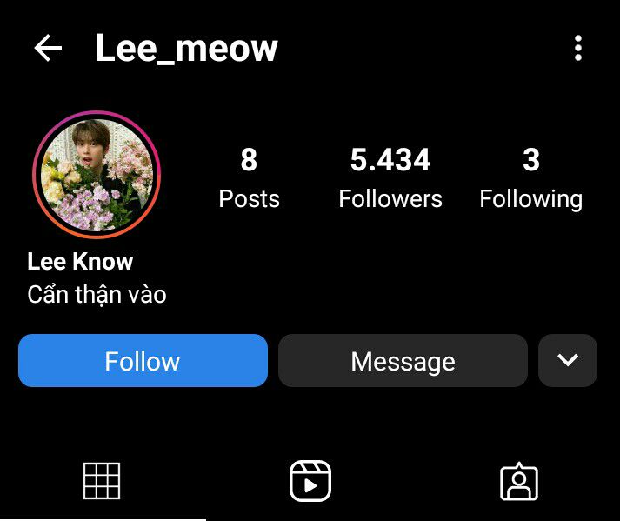Go back using the left arrow
The height and width of the screenshot is (521, 620).
(x=48, y=48)
